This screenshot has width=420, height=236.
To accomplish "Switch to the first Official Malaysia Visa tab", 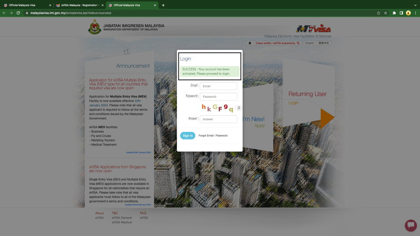I will tap(27, 5).
